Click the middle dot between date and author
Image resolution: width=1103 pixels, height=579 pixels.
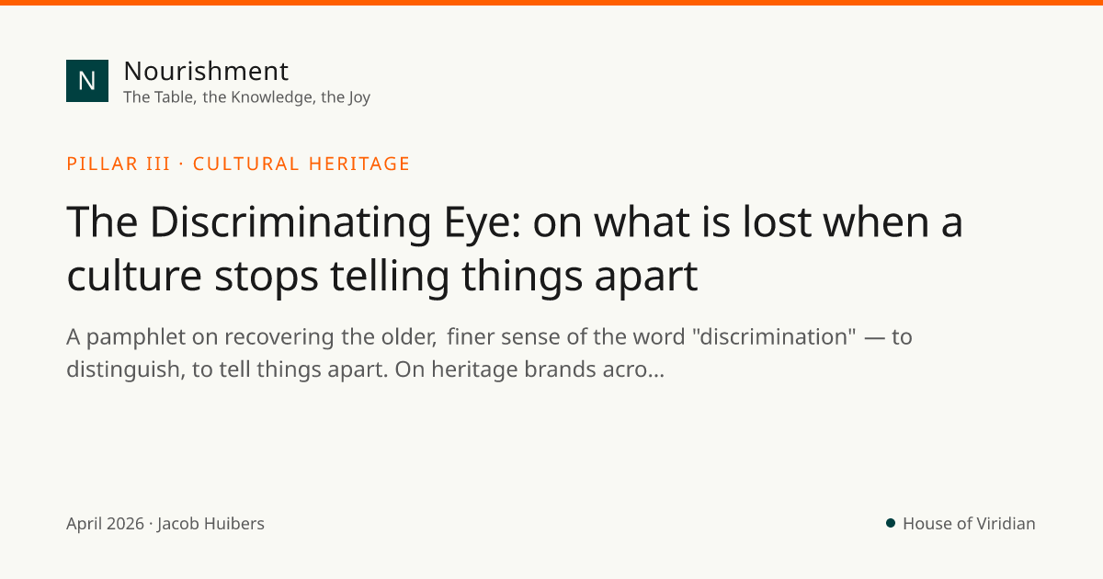(151, 525)
